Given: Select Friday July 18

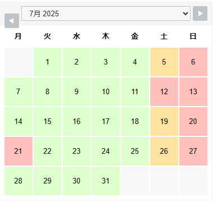Looking at the screenshot, I should click(135, 121).
